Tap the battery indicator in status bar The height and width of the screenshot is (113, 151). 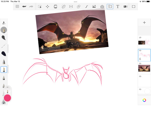[148, 1]
